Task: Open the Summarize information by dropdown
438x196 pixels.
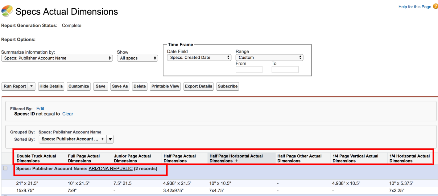Action: (x=57, y=58)
